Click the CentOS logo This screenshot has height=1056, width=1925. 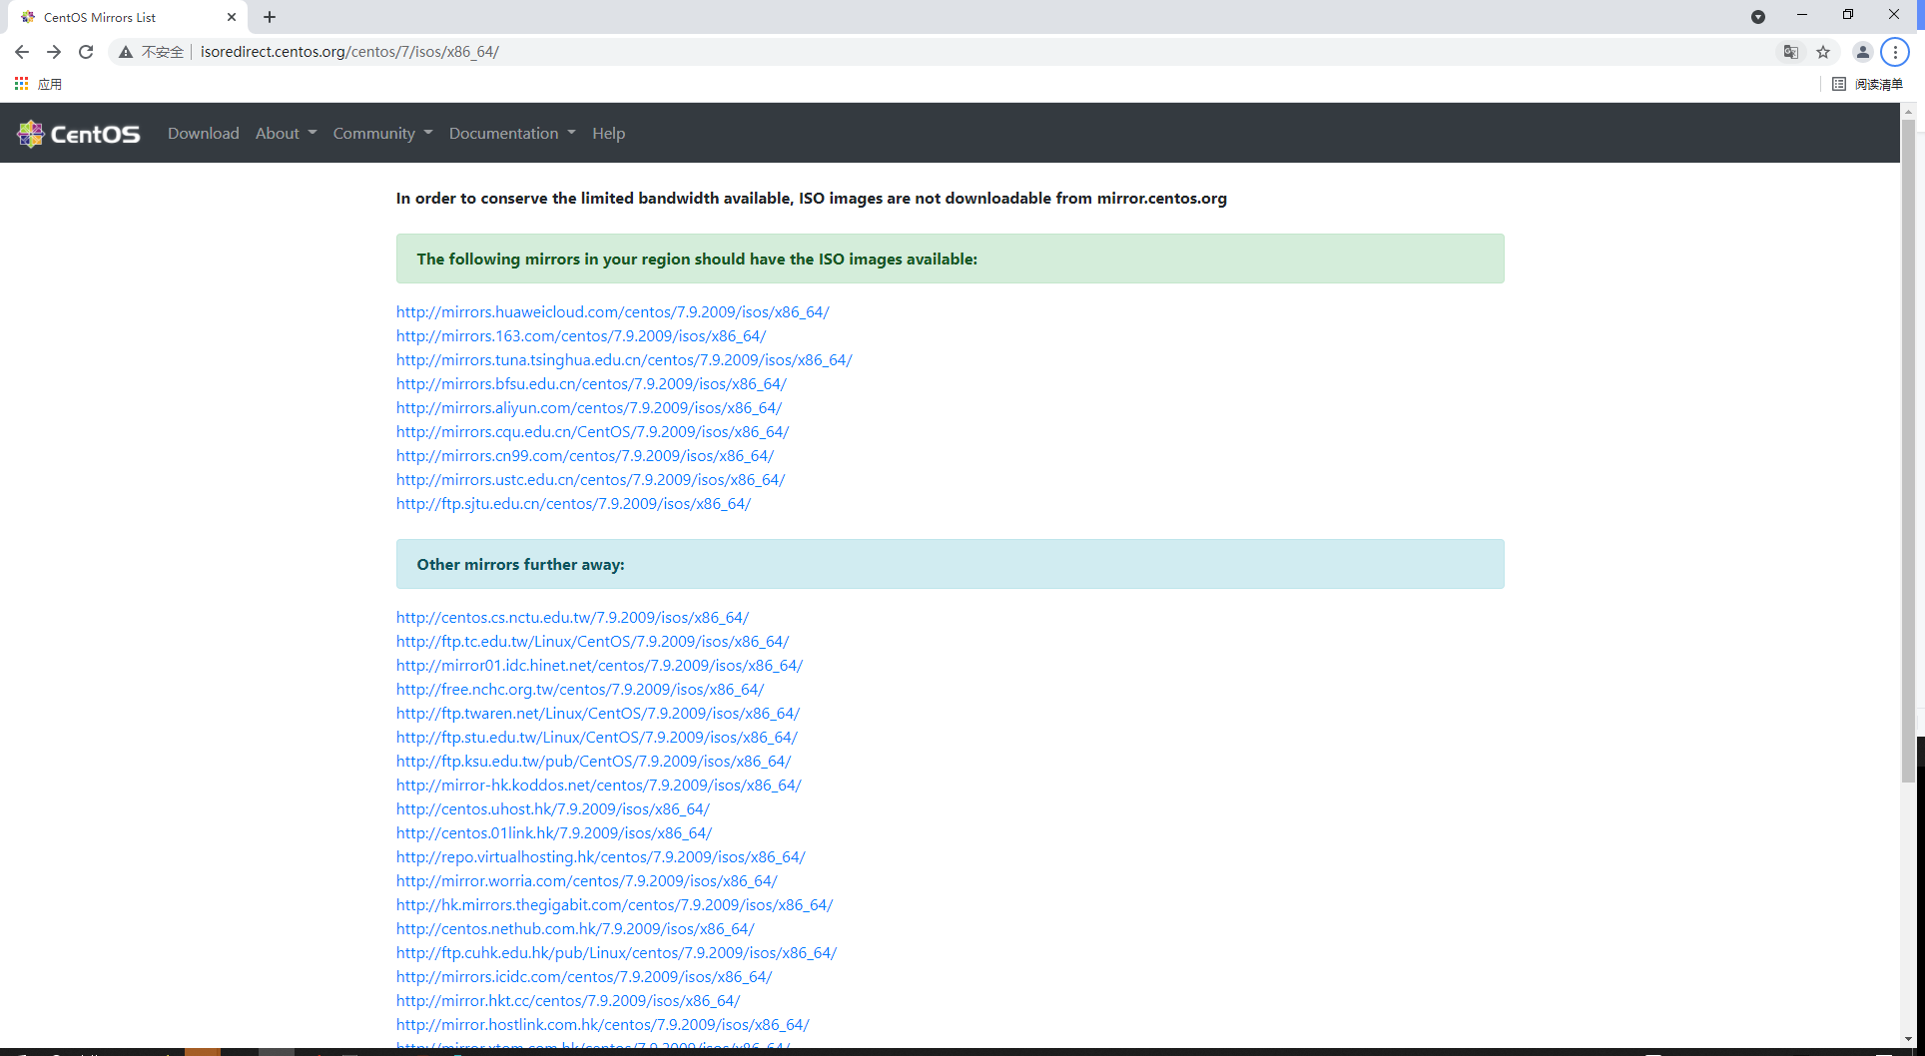[79, 134]
